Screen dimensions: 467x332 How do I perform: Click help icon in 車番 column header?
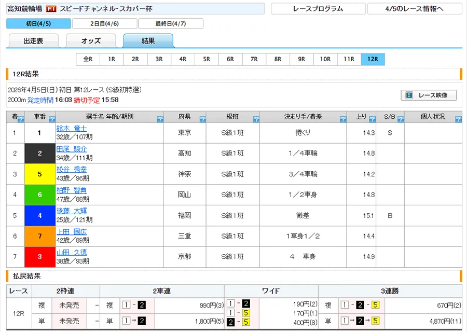coord(52,119)
